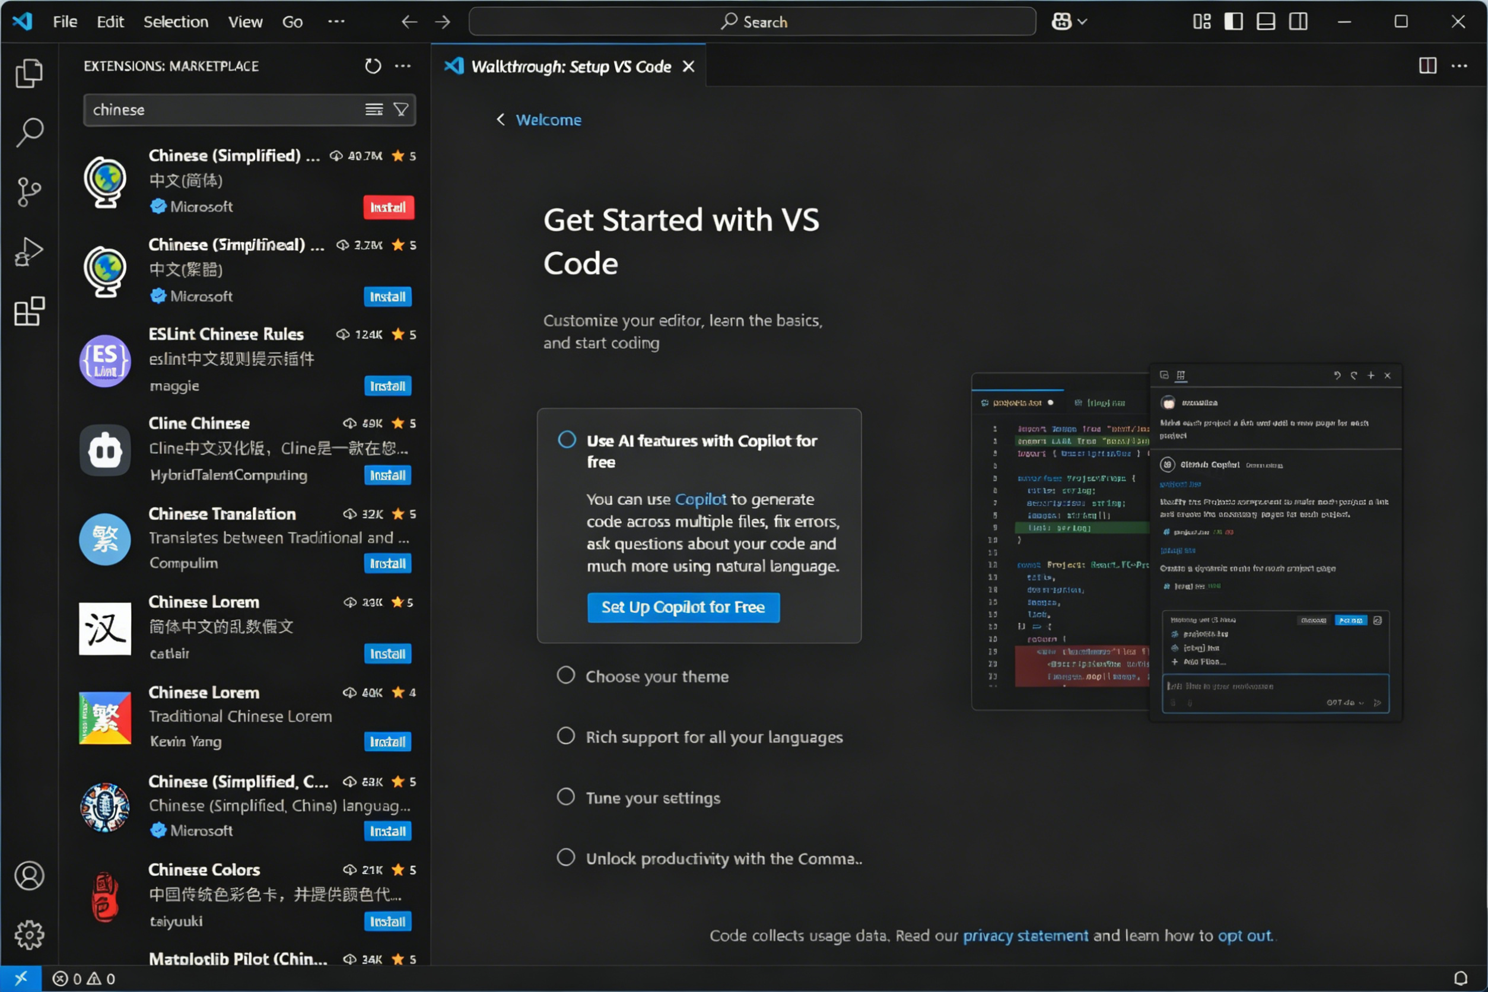The height and width of the screenshot is (992, 1488).
Task: Open Source Control view
Action: click(29, 192)
